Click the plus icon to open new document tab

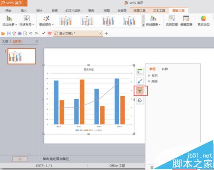(x=106, y=34)
